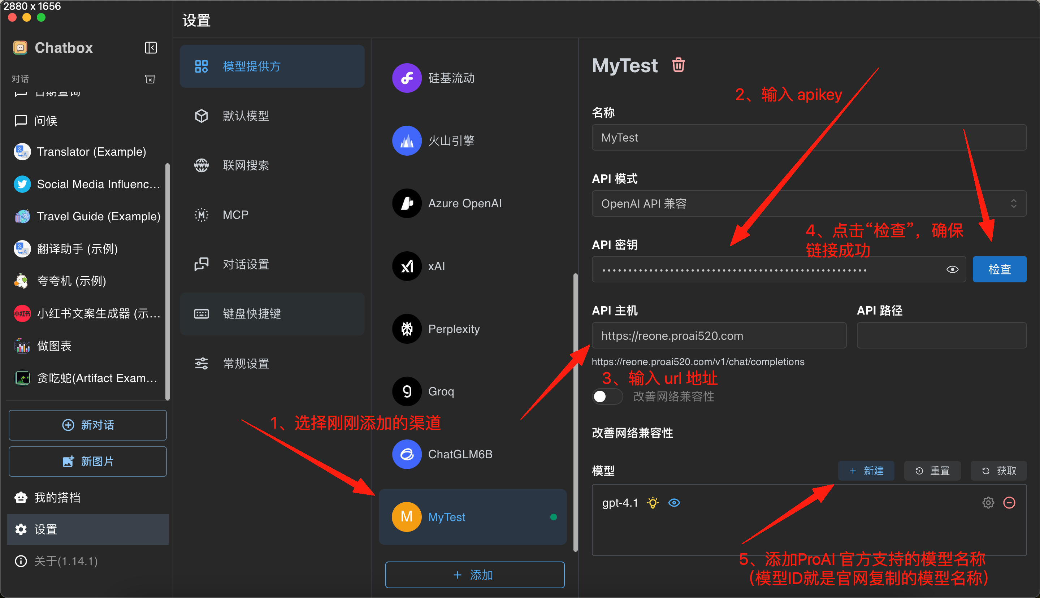Add new provider with 添加 button
The height and width of the screenshot is (598, 1040).
pos(474,575)
